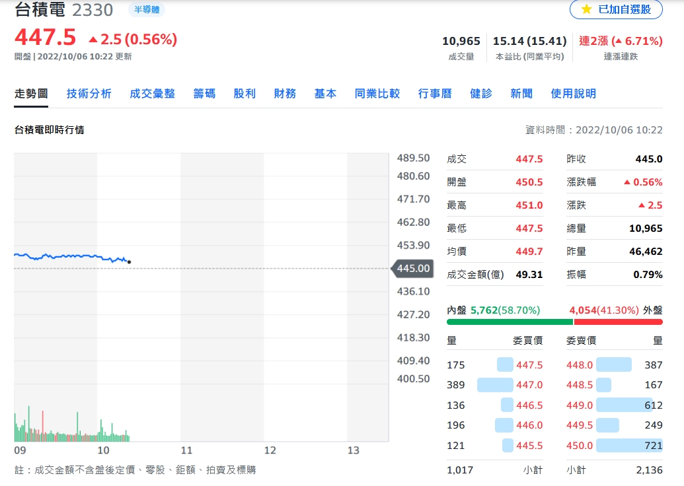This screenshot has width=684, height=486.
Task: Open the 基本 tab
Action: tap(325, 94)
